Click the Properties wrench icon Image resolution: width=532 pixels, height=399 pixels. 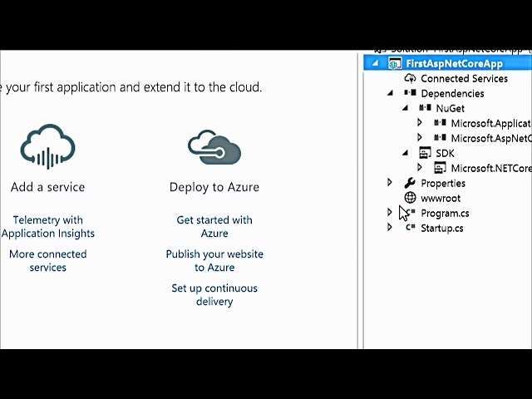click(410, 183)
